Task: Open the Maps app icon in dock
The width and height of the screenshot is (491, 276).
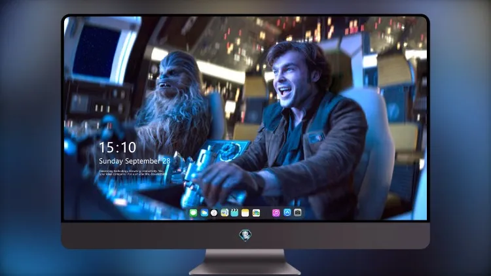Action: (x=225, y=213)
